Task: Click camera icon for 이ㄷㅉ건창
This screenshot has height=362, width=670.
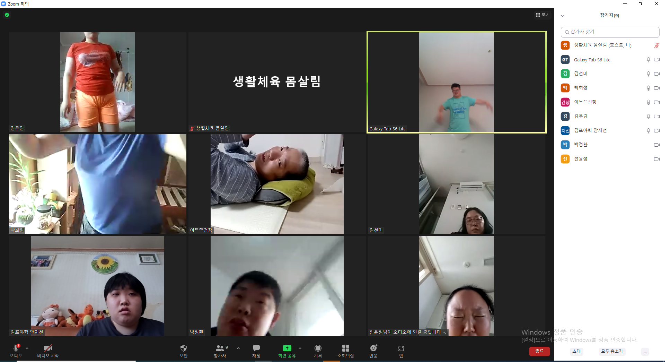Action: pyautogui.click(x=657, y=102)
